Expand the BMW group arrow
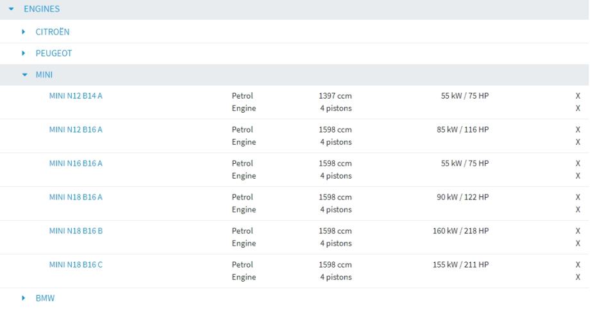 [24, 298]
